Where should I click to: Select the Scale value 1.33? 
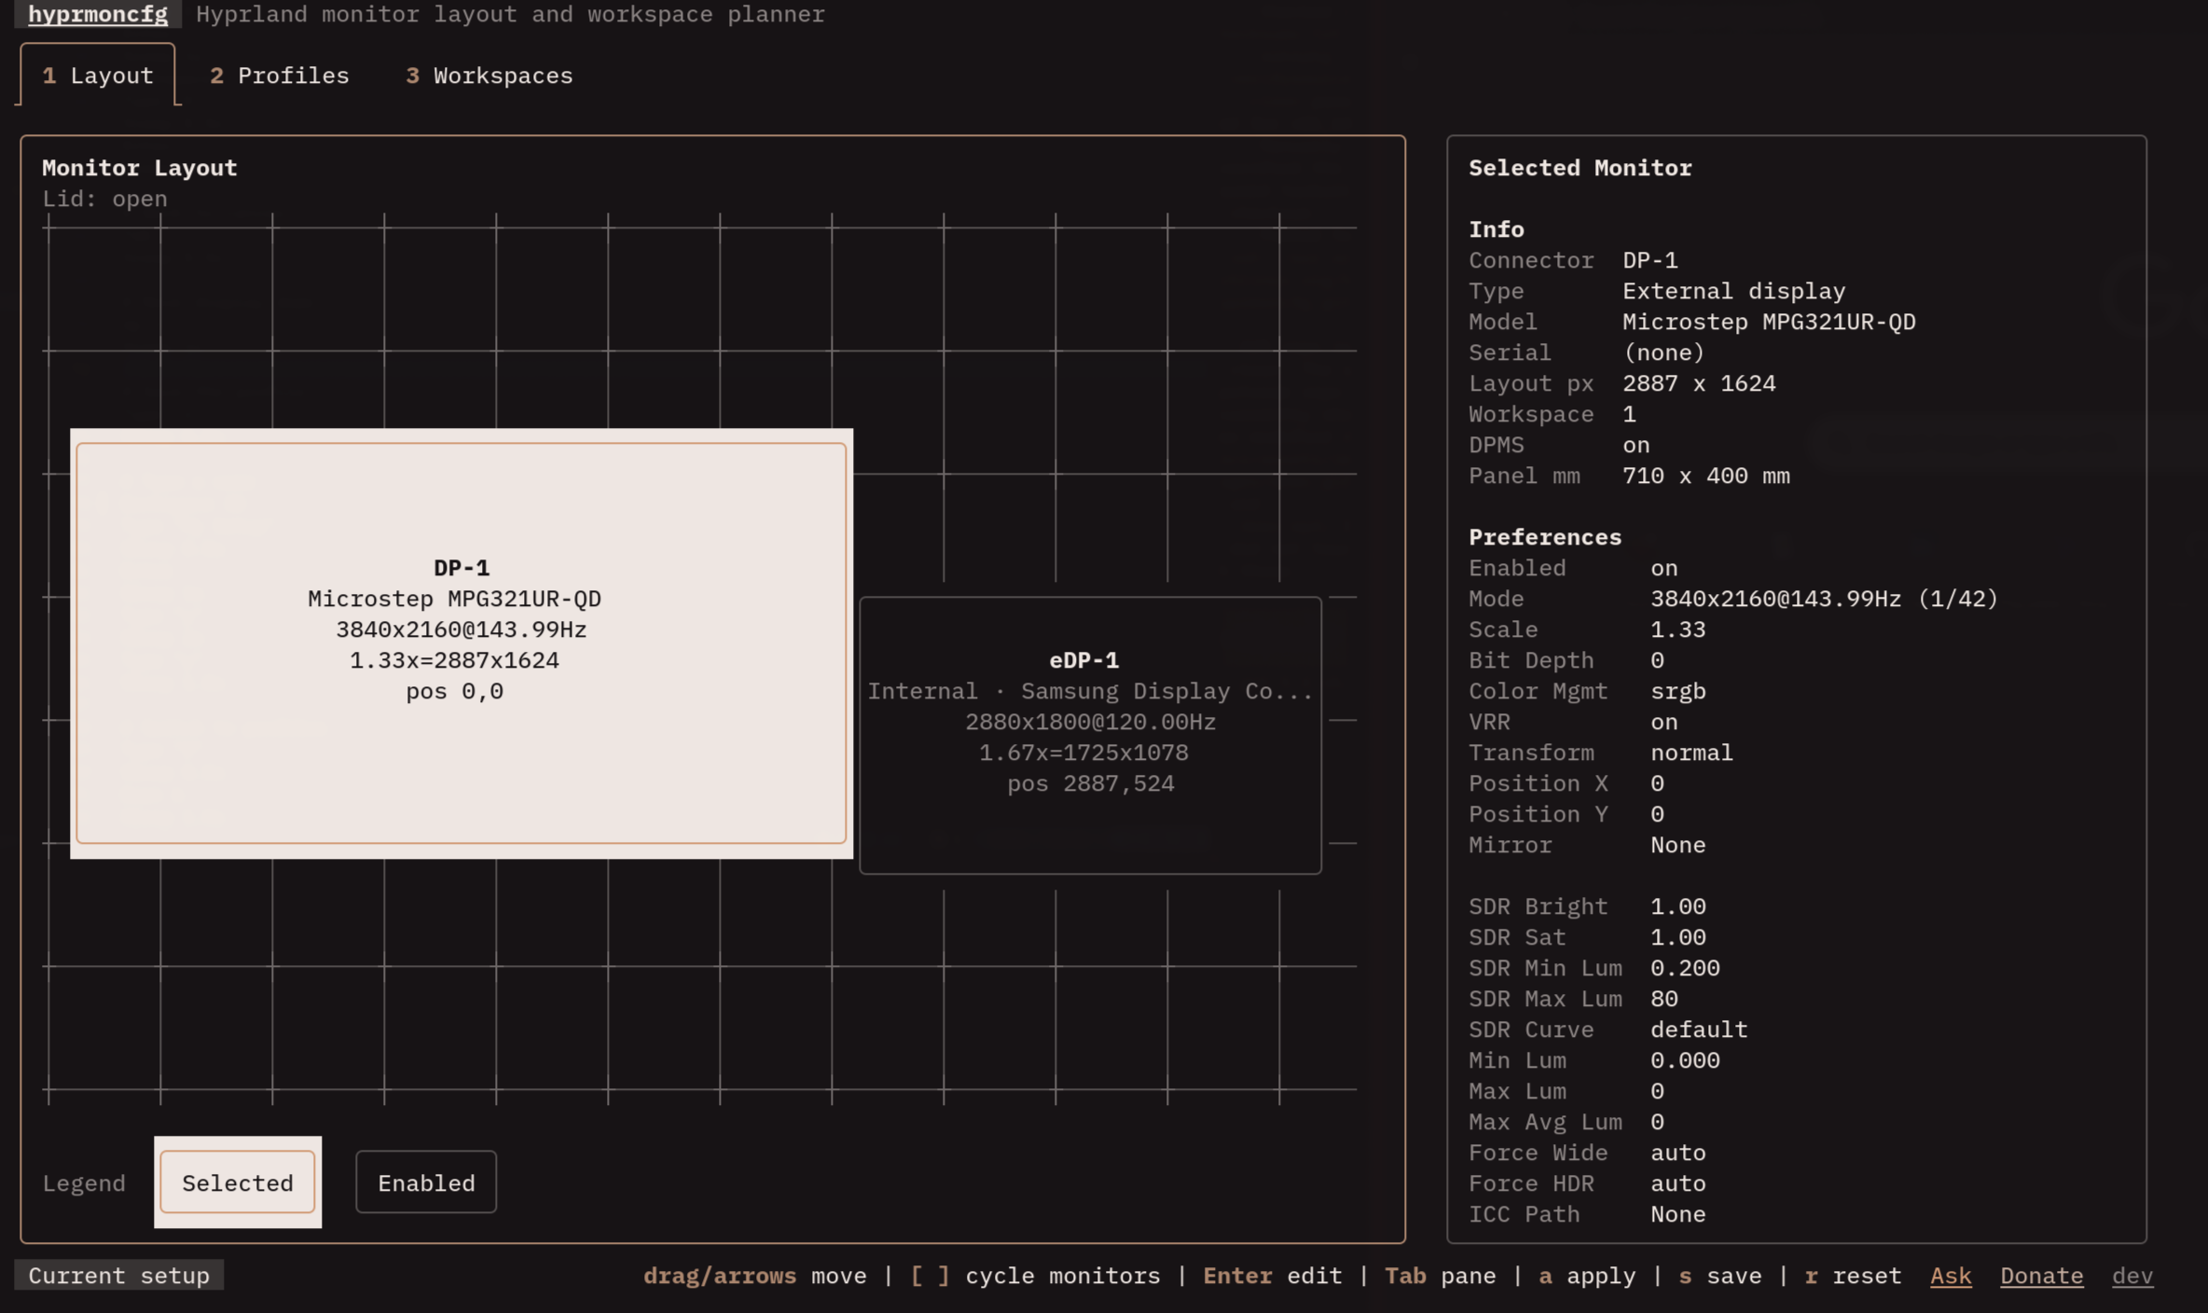pos(1678,629)
